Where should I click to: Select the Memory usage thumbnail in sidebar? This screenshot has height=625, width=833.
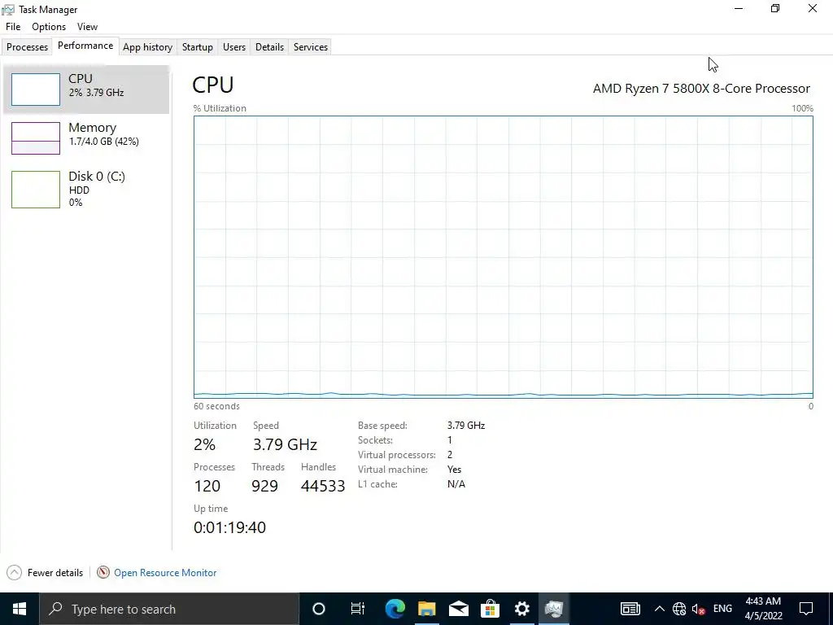tap(36, 138)
